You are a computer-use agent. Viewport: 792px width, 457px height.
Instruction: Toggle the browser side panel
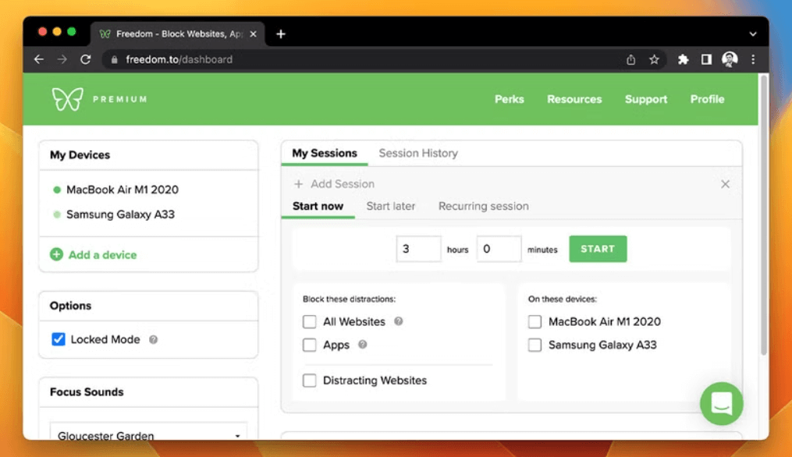click(x=706, y=59)
